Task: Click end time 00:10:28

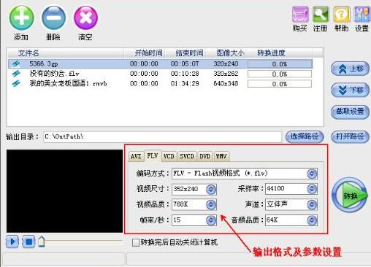Action: (x=185, y=74)
